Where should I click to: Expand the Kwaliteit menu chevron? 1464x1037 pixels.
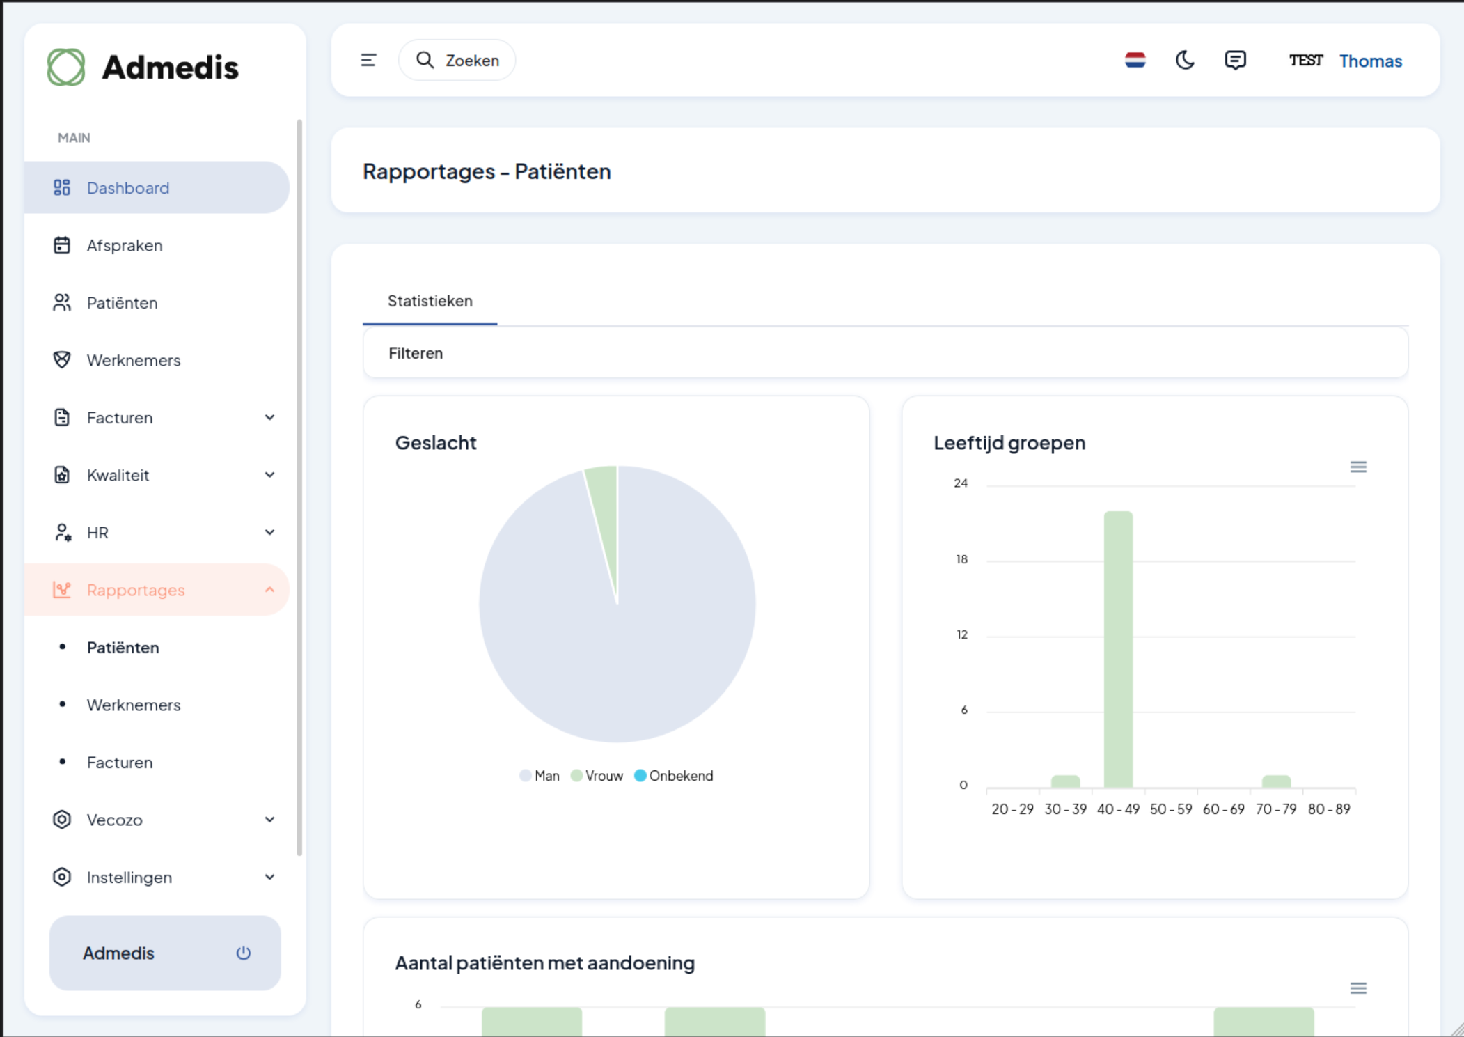pos(269,475)
